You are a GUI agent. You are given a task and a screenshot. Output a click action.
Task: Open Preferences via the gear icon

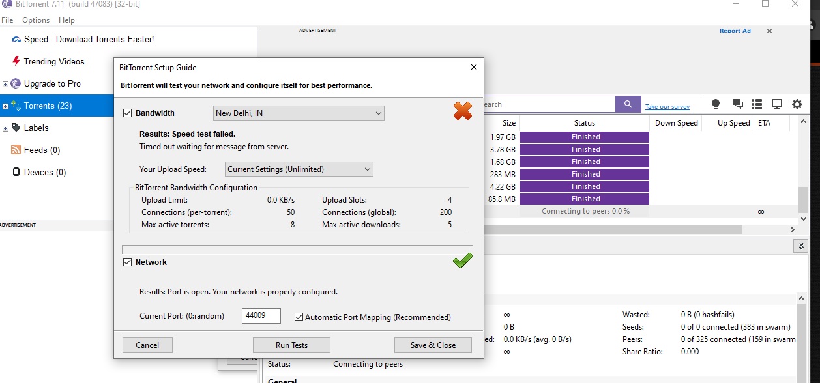(797, 104)
